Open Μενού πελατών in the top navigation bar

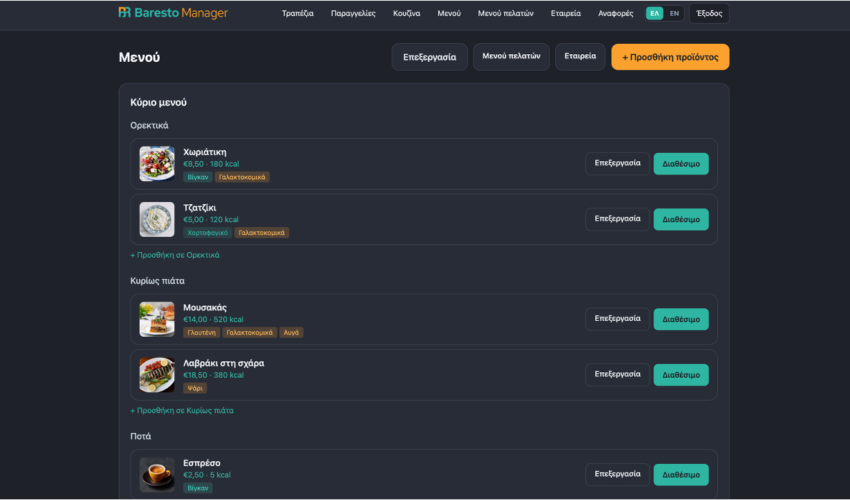(x=506, y=13)
